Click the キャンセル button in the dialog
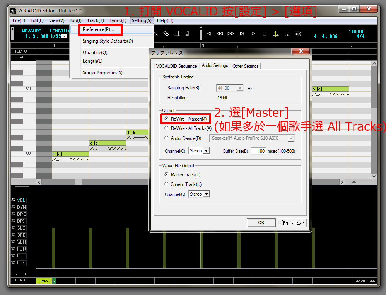386x295 pixels. click(292, 223)
